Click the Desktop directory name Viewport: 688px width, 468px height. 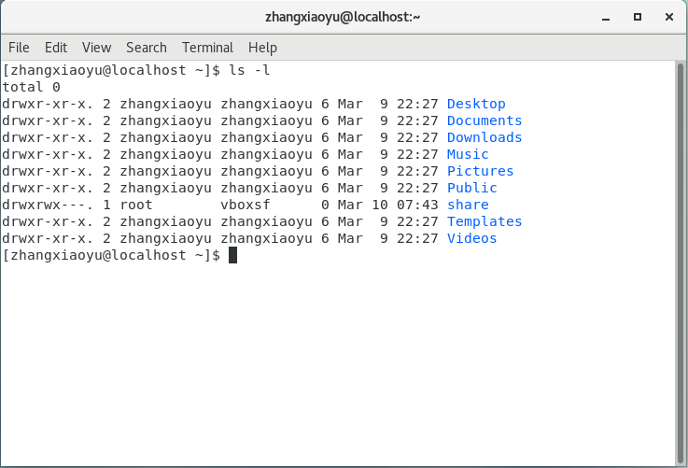(x=476, y=104)
